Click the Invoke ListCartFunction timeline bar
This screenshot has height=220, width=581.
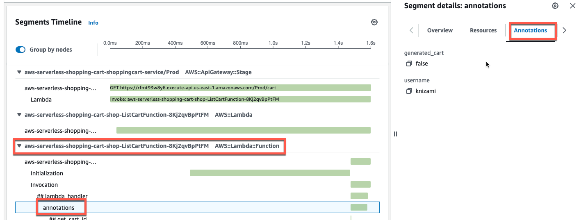(240, 99)
